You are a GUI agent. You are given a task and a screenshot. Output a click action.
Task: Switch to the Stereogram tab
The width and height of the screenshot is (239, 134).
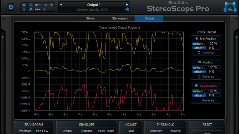(x=120, y=18)
